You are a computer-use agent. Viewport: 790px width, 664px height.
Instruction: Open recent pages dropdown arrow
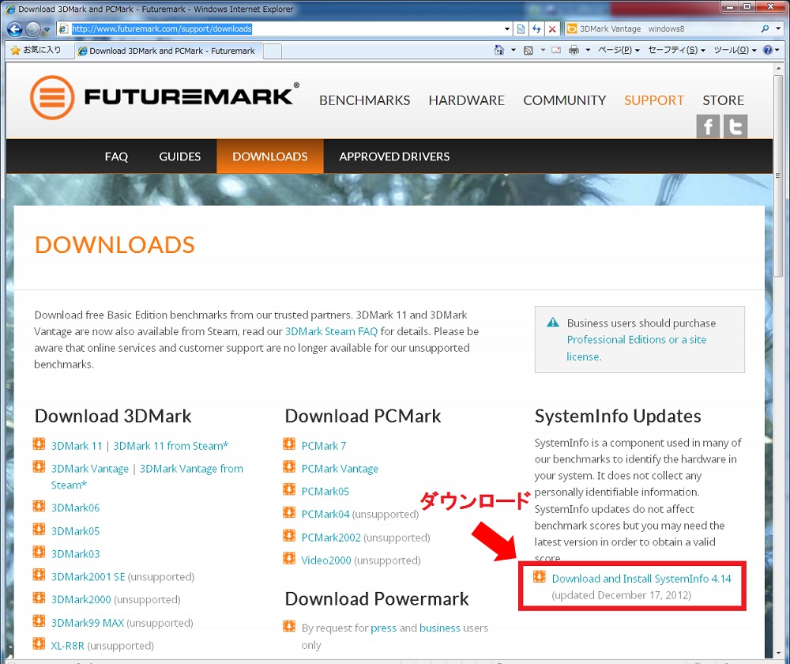(x=47, y=30)
